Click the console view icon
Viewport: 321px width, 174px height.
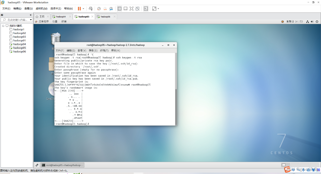click(146, 9)
